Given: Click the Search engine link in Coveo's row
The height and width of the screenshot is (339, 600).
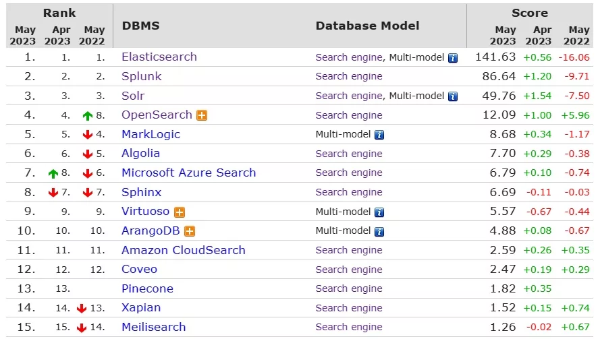Looking at the screenshot, I should tap(349, 270).
